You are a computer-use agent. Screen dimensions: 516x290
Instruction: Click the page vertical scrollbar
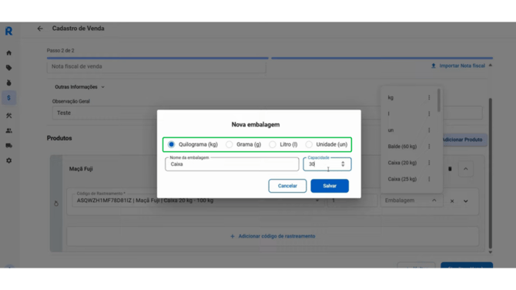(491, 174)
